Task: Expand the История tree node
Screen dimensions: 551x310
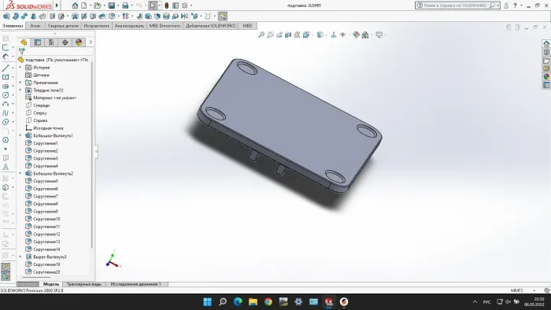Action: click(x=20, y=68)
